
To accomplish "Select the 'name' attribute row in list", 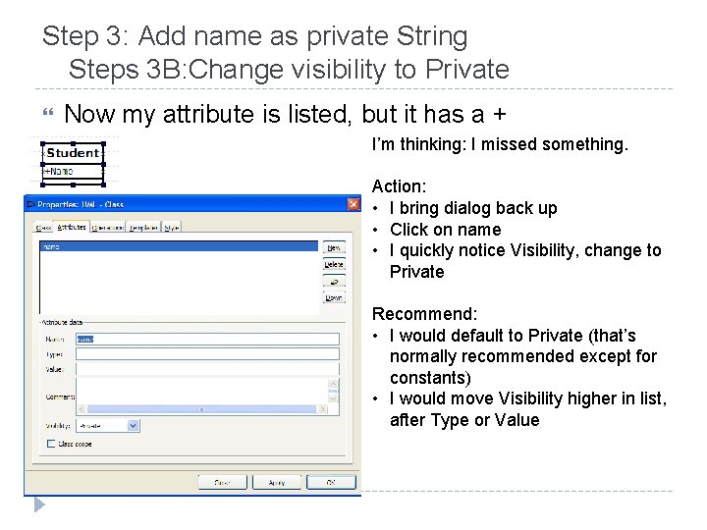I will click(x=179, y=246).
